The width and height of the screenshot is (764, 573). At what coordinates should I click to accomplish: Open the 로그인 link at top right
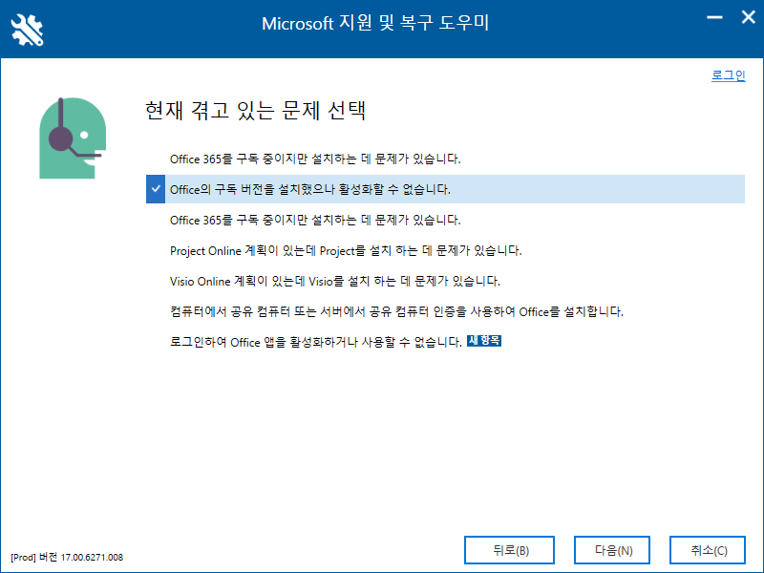[729, 74]
